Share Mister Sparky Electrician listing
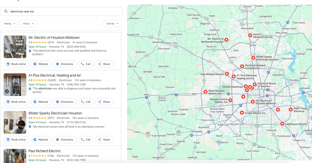Screen dimensions: 312x163 (x=104, y=140)
